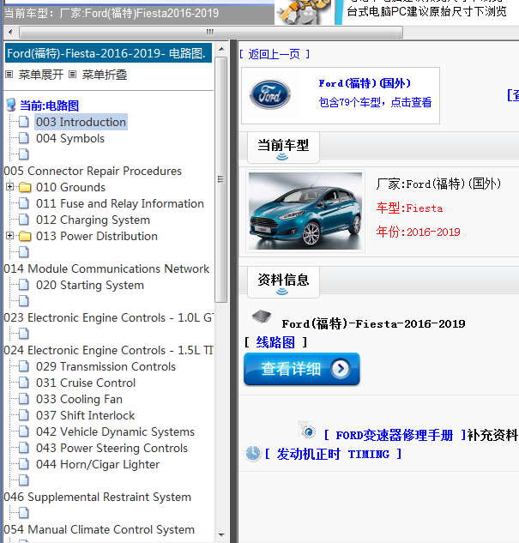Click the 029 Transmission Controls page icon

click(x=23, y=366)
